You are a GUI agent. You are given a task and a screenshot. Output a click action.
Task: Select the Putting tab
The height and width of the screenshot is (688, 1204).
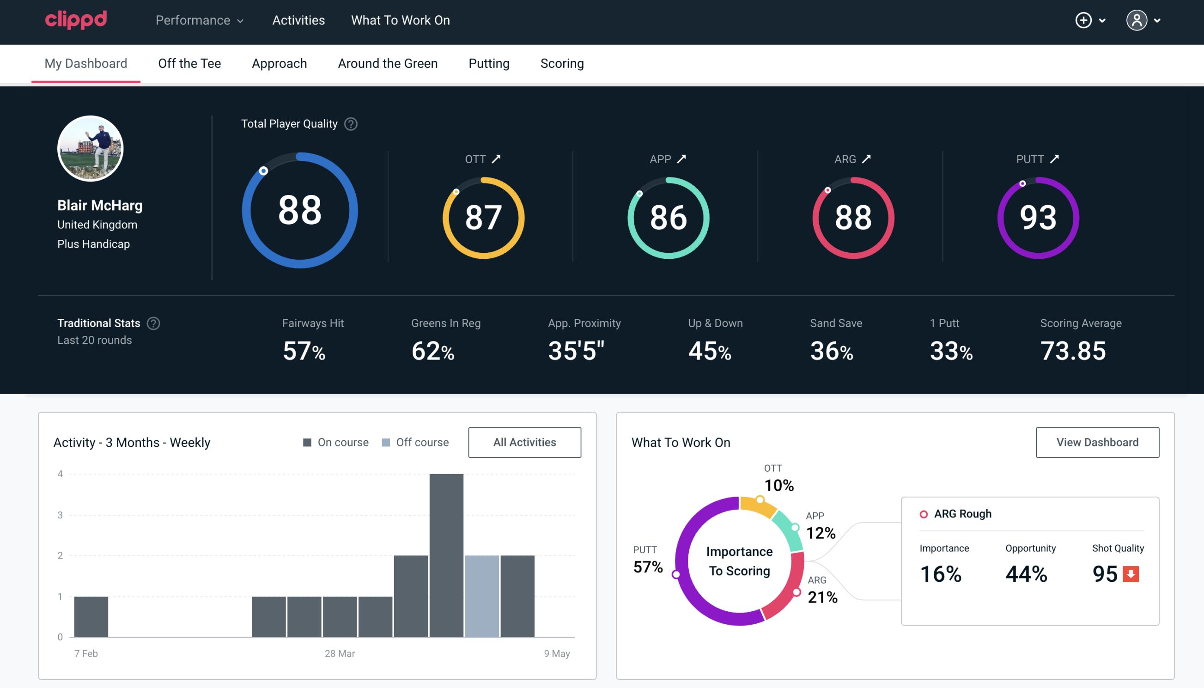click(489, 63)
